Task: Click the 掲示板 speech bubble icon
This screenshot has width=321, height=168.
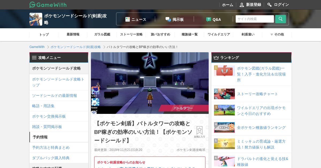Action: tap(168, 19)
